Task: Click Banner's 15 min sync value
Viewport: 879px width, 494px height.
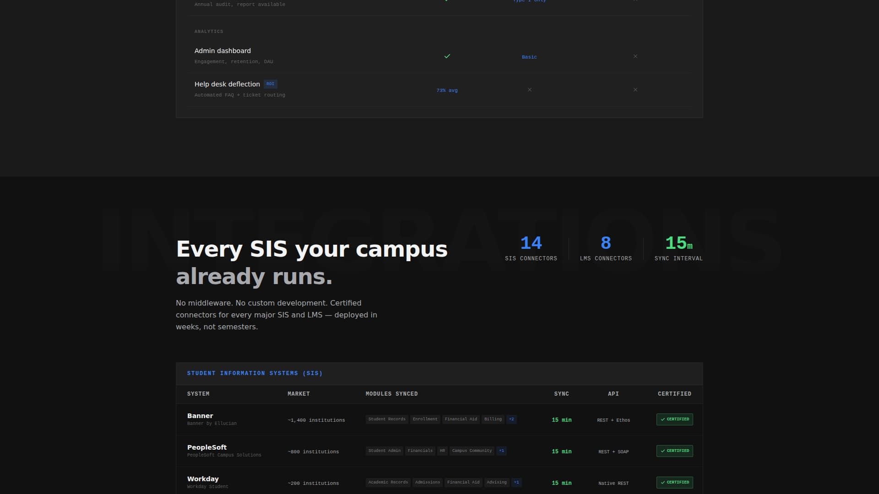Action: click(x=562, y=420)
